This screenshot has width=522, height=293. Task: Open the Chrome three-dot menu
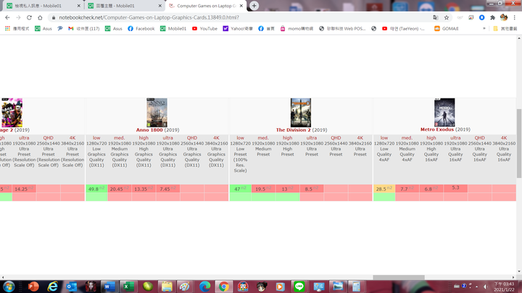[514, 17]
